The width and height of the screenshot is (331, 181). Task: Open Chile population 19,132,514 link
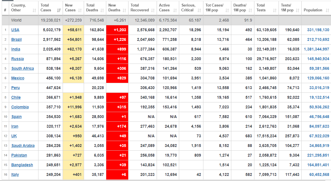point(319,98)
